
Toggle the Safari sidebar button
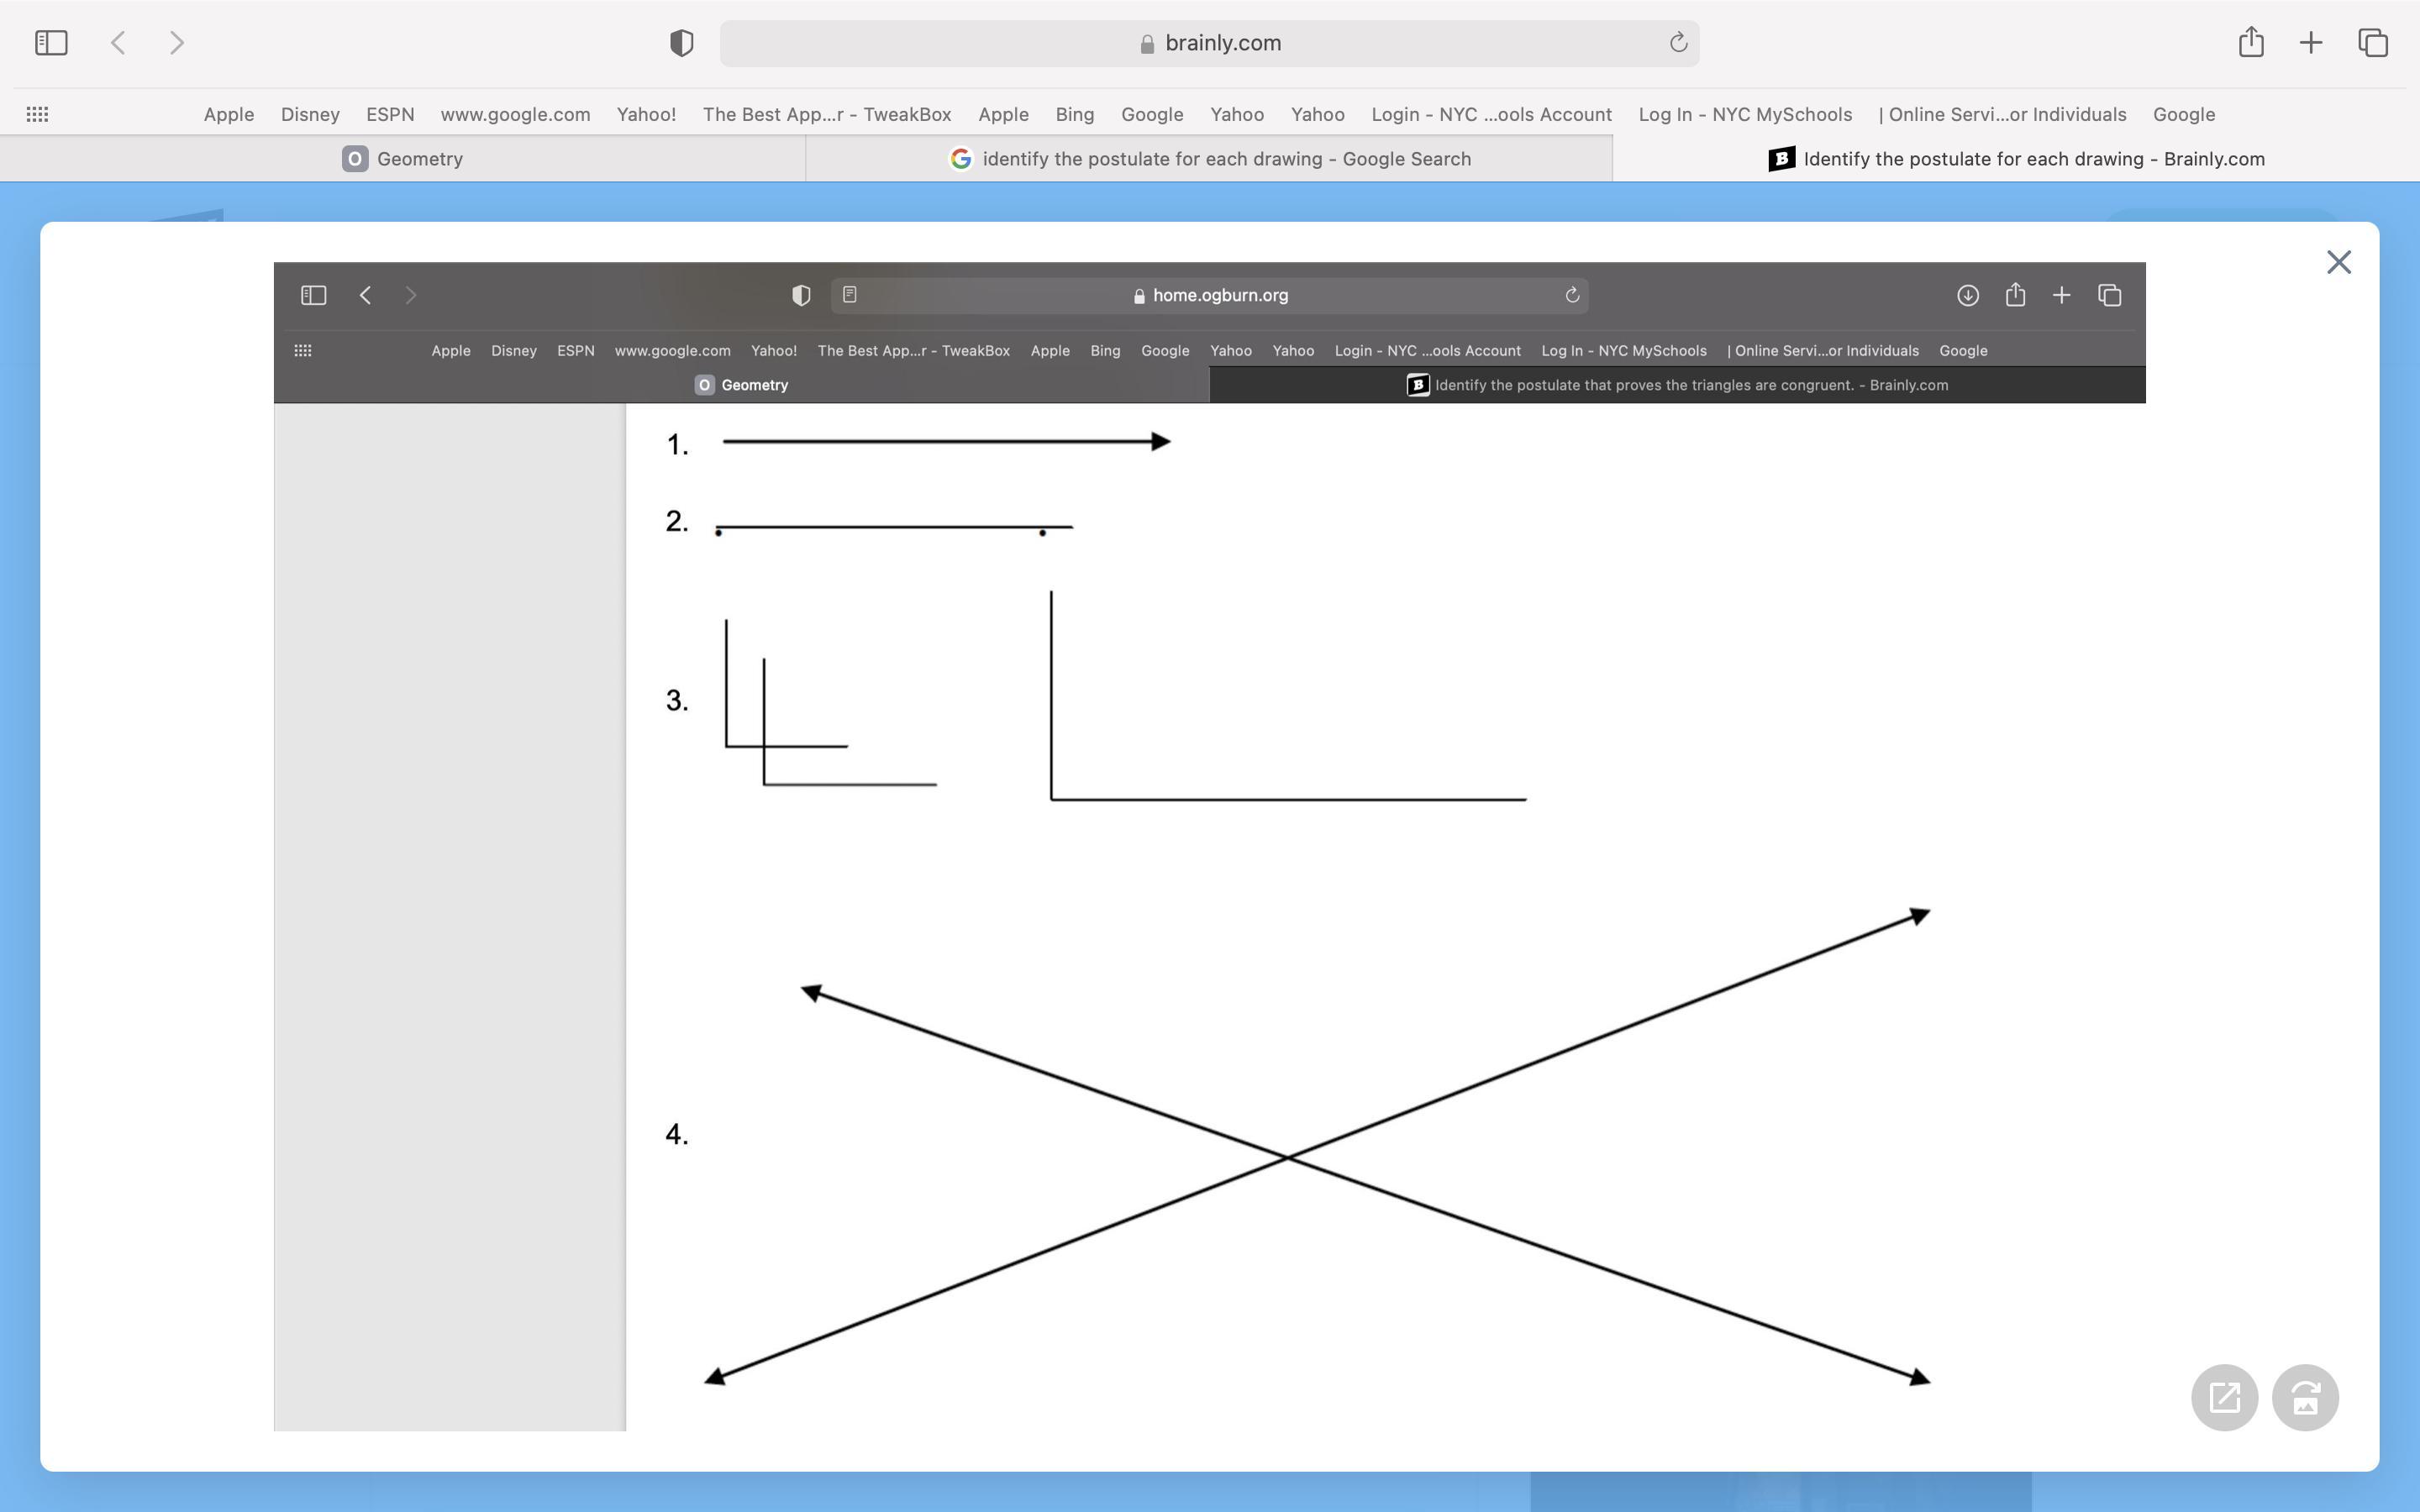point(51,43)
